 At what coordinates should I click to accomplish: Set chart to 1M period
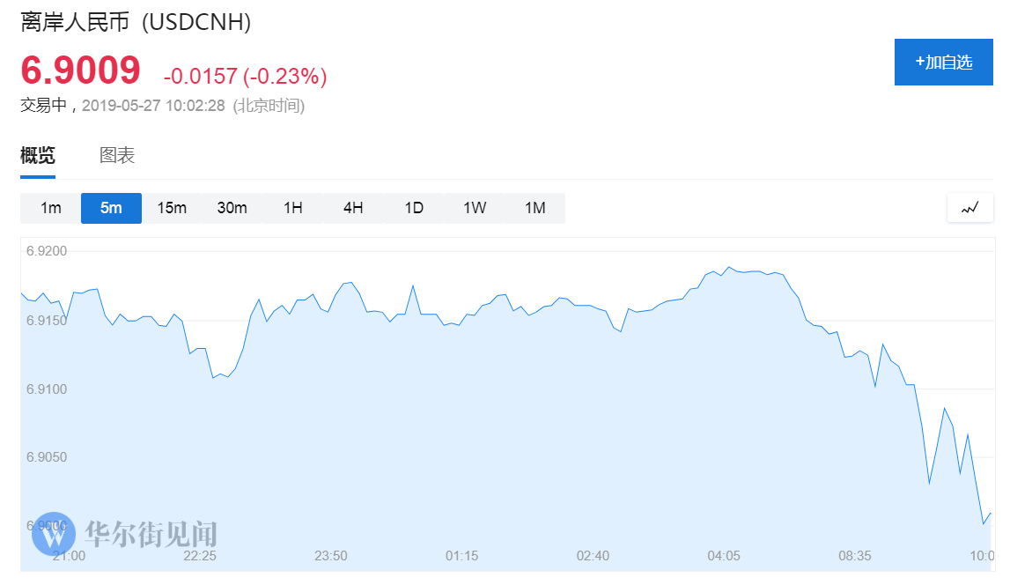(534, 208)
